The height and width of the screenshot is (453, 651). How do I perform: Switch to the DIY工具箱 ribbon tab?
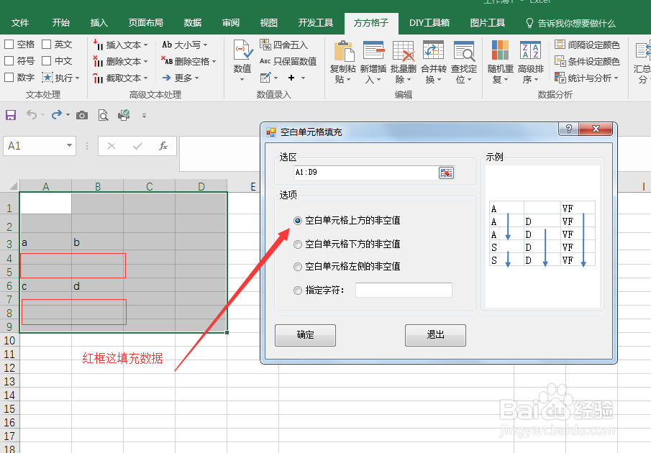[x=429, y=22]
